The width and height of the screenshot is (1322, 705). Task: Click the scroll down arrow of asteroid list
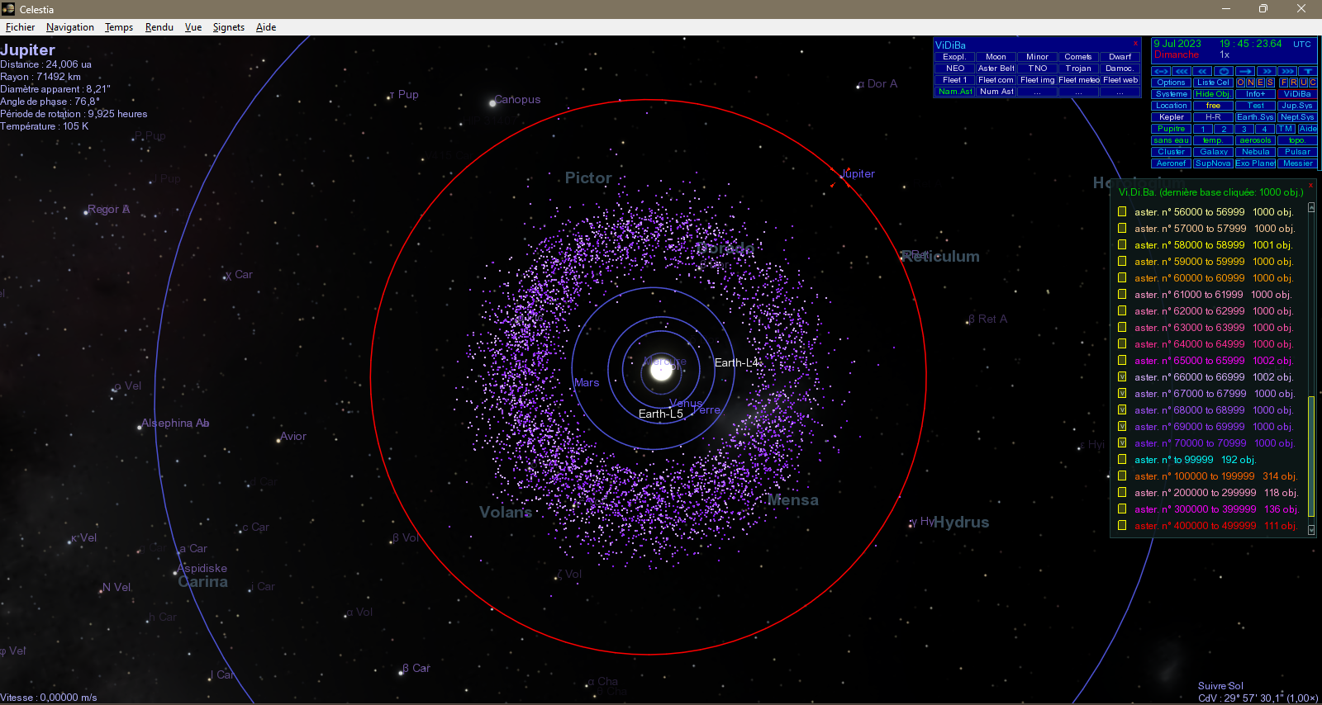[x=1311, y=530]
